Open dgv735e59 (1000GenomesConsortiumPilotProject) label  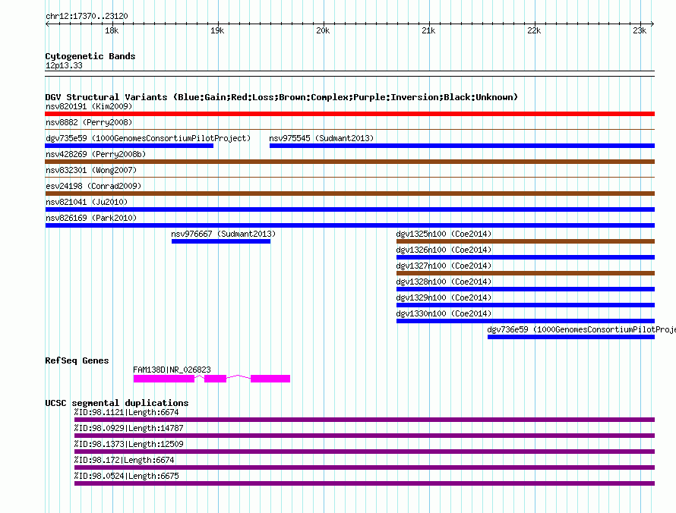(148, 138)
